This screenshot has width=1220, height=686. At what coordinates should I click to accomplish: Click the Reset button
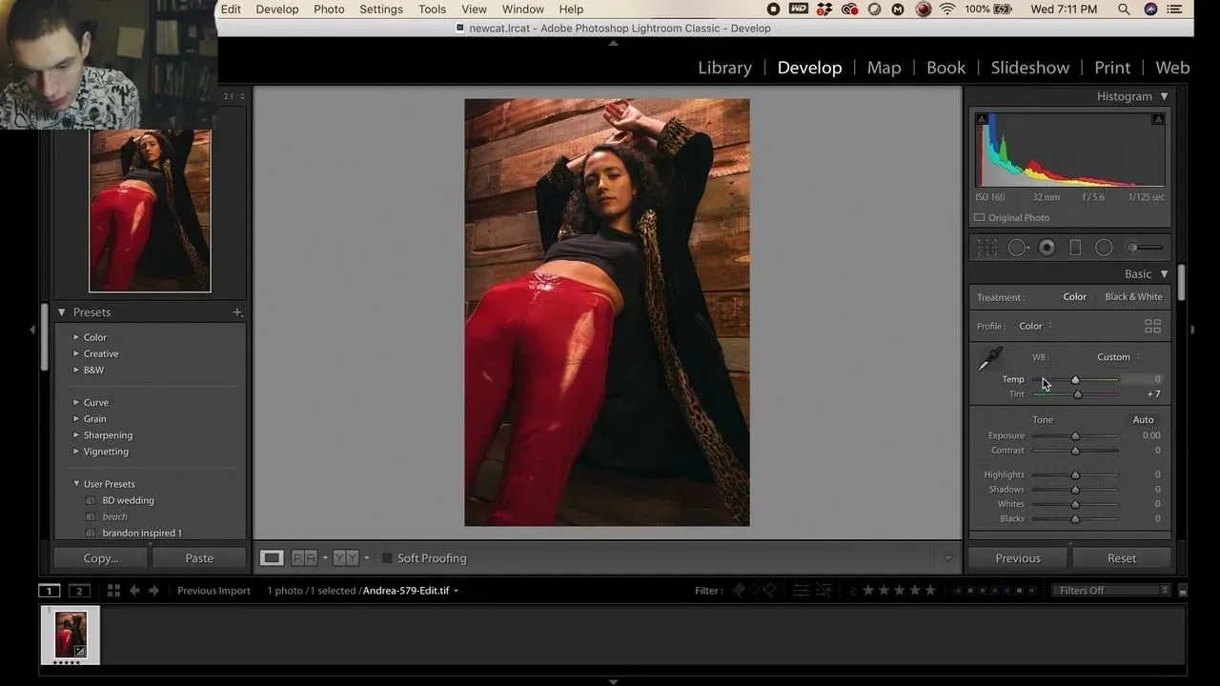(x=1121, y=558)
